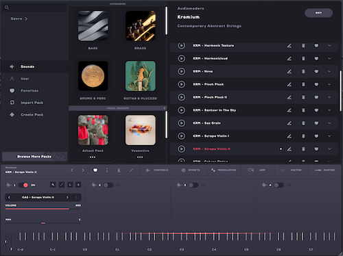The height and width of the screenshot is (256, 343).
Task: Select the Bass category thumbnail
Action: click(x=93, y=26)
